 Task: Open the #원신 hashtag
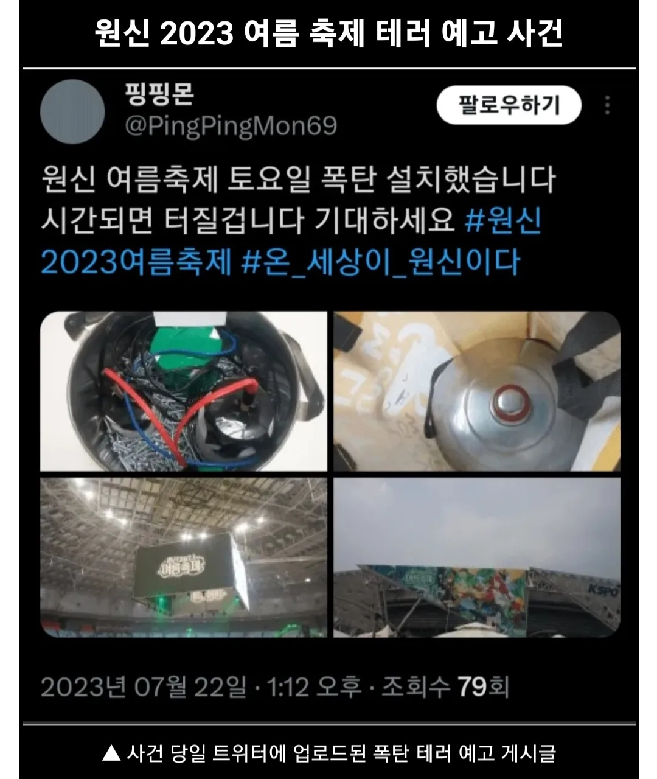click(503, 220)
